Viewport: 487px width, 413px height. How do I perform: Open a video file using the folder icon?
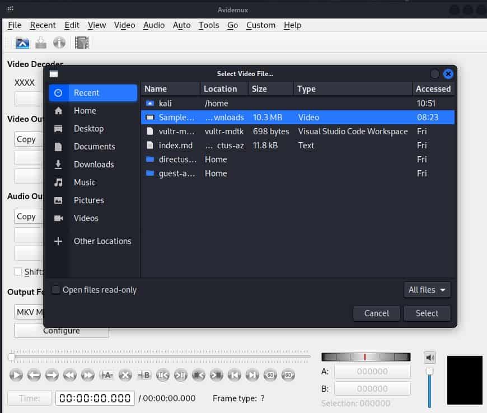point(22,43)
